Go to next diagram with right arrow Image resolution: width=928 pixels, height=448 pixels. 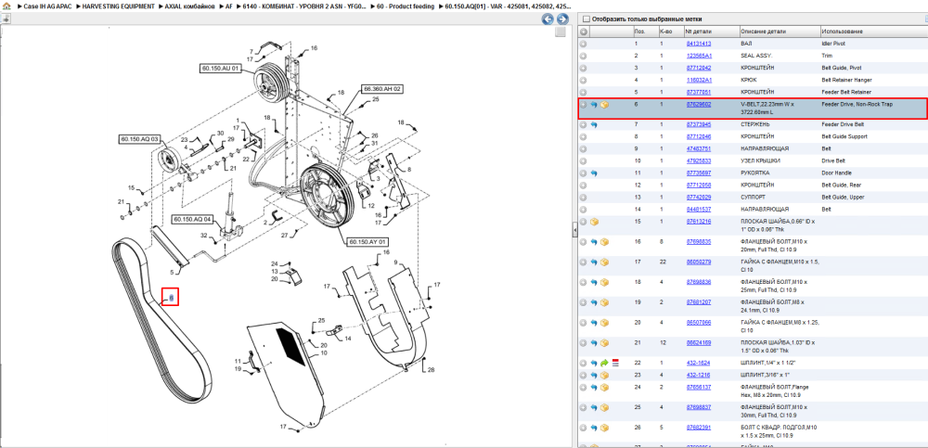(x=563, y=19)
